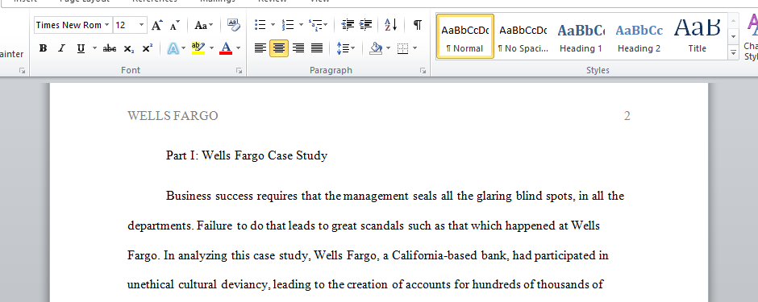The height and width of the screenshot is (302, 758).
Task: Open borders dropdown arrow
Action: tap(414, 48)
